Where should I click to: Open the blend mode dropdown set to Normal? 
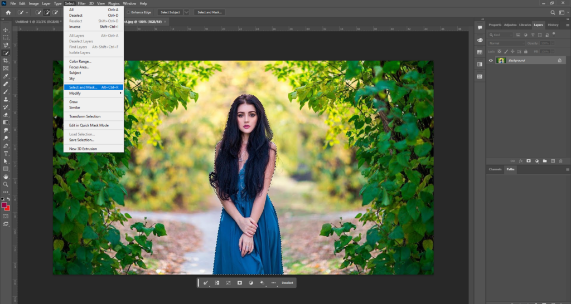pyautogui.click(x=506, y=43)
